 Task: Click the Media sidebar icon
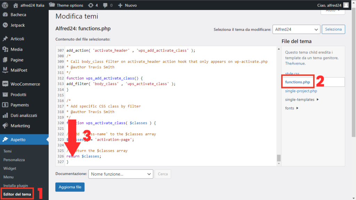coord(5,49)
